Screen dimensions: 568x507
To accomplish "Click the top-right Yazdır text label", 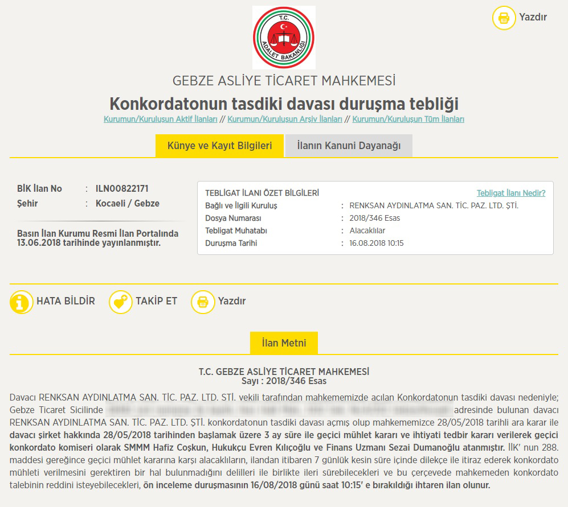I will click(533, 17).
